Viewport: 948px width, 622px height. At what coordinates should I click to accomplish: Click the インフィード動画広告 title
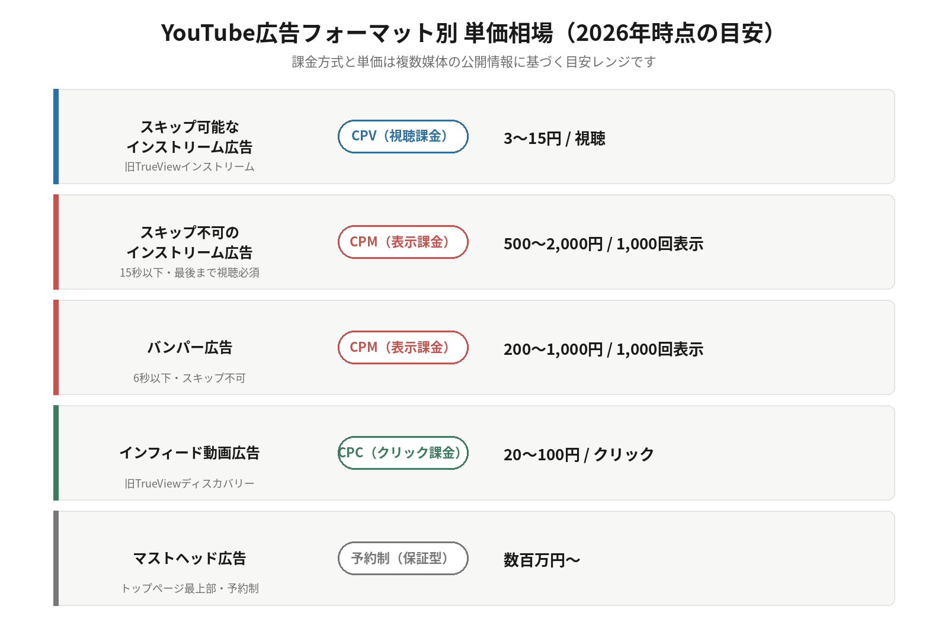click(x=190, y=453)
